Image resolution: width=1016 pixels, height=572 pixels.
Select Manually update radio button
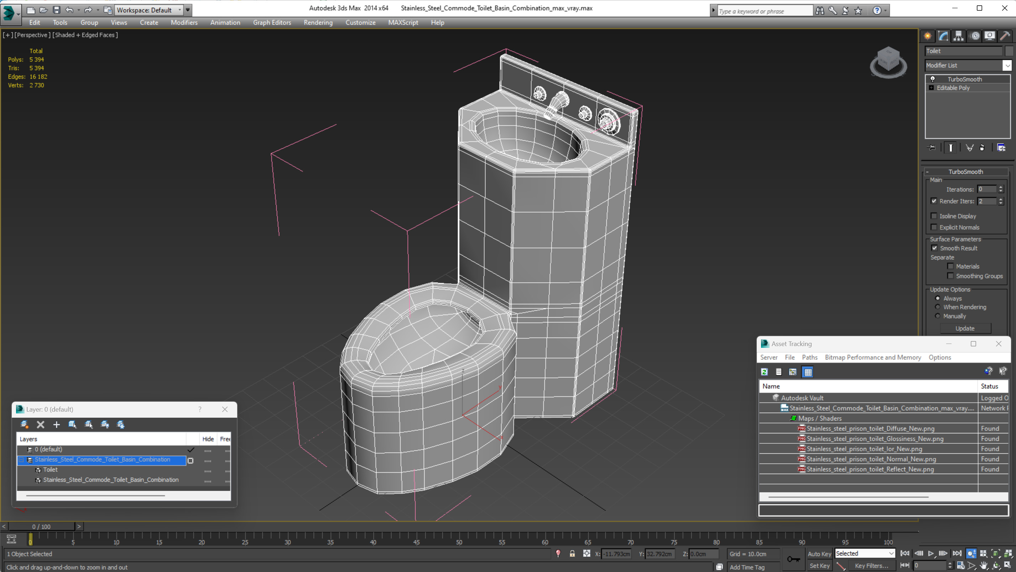pos(938,316)
